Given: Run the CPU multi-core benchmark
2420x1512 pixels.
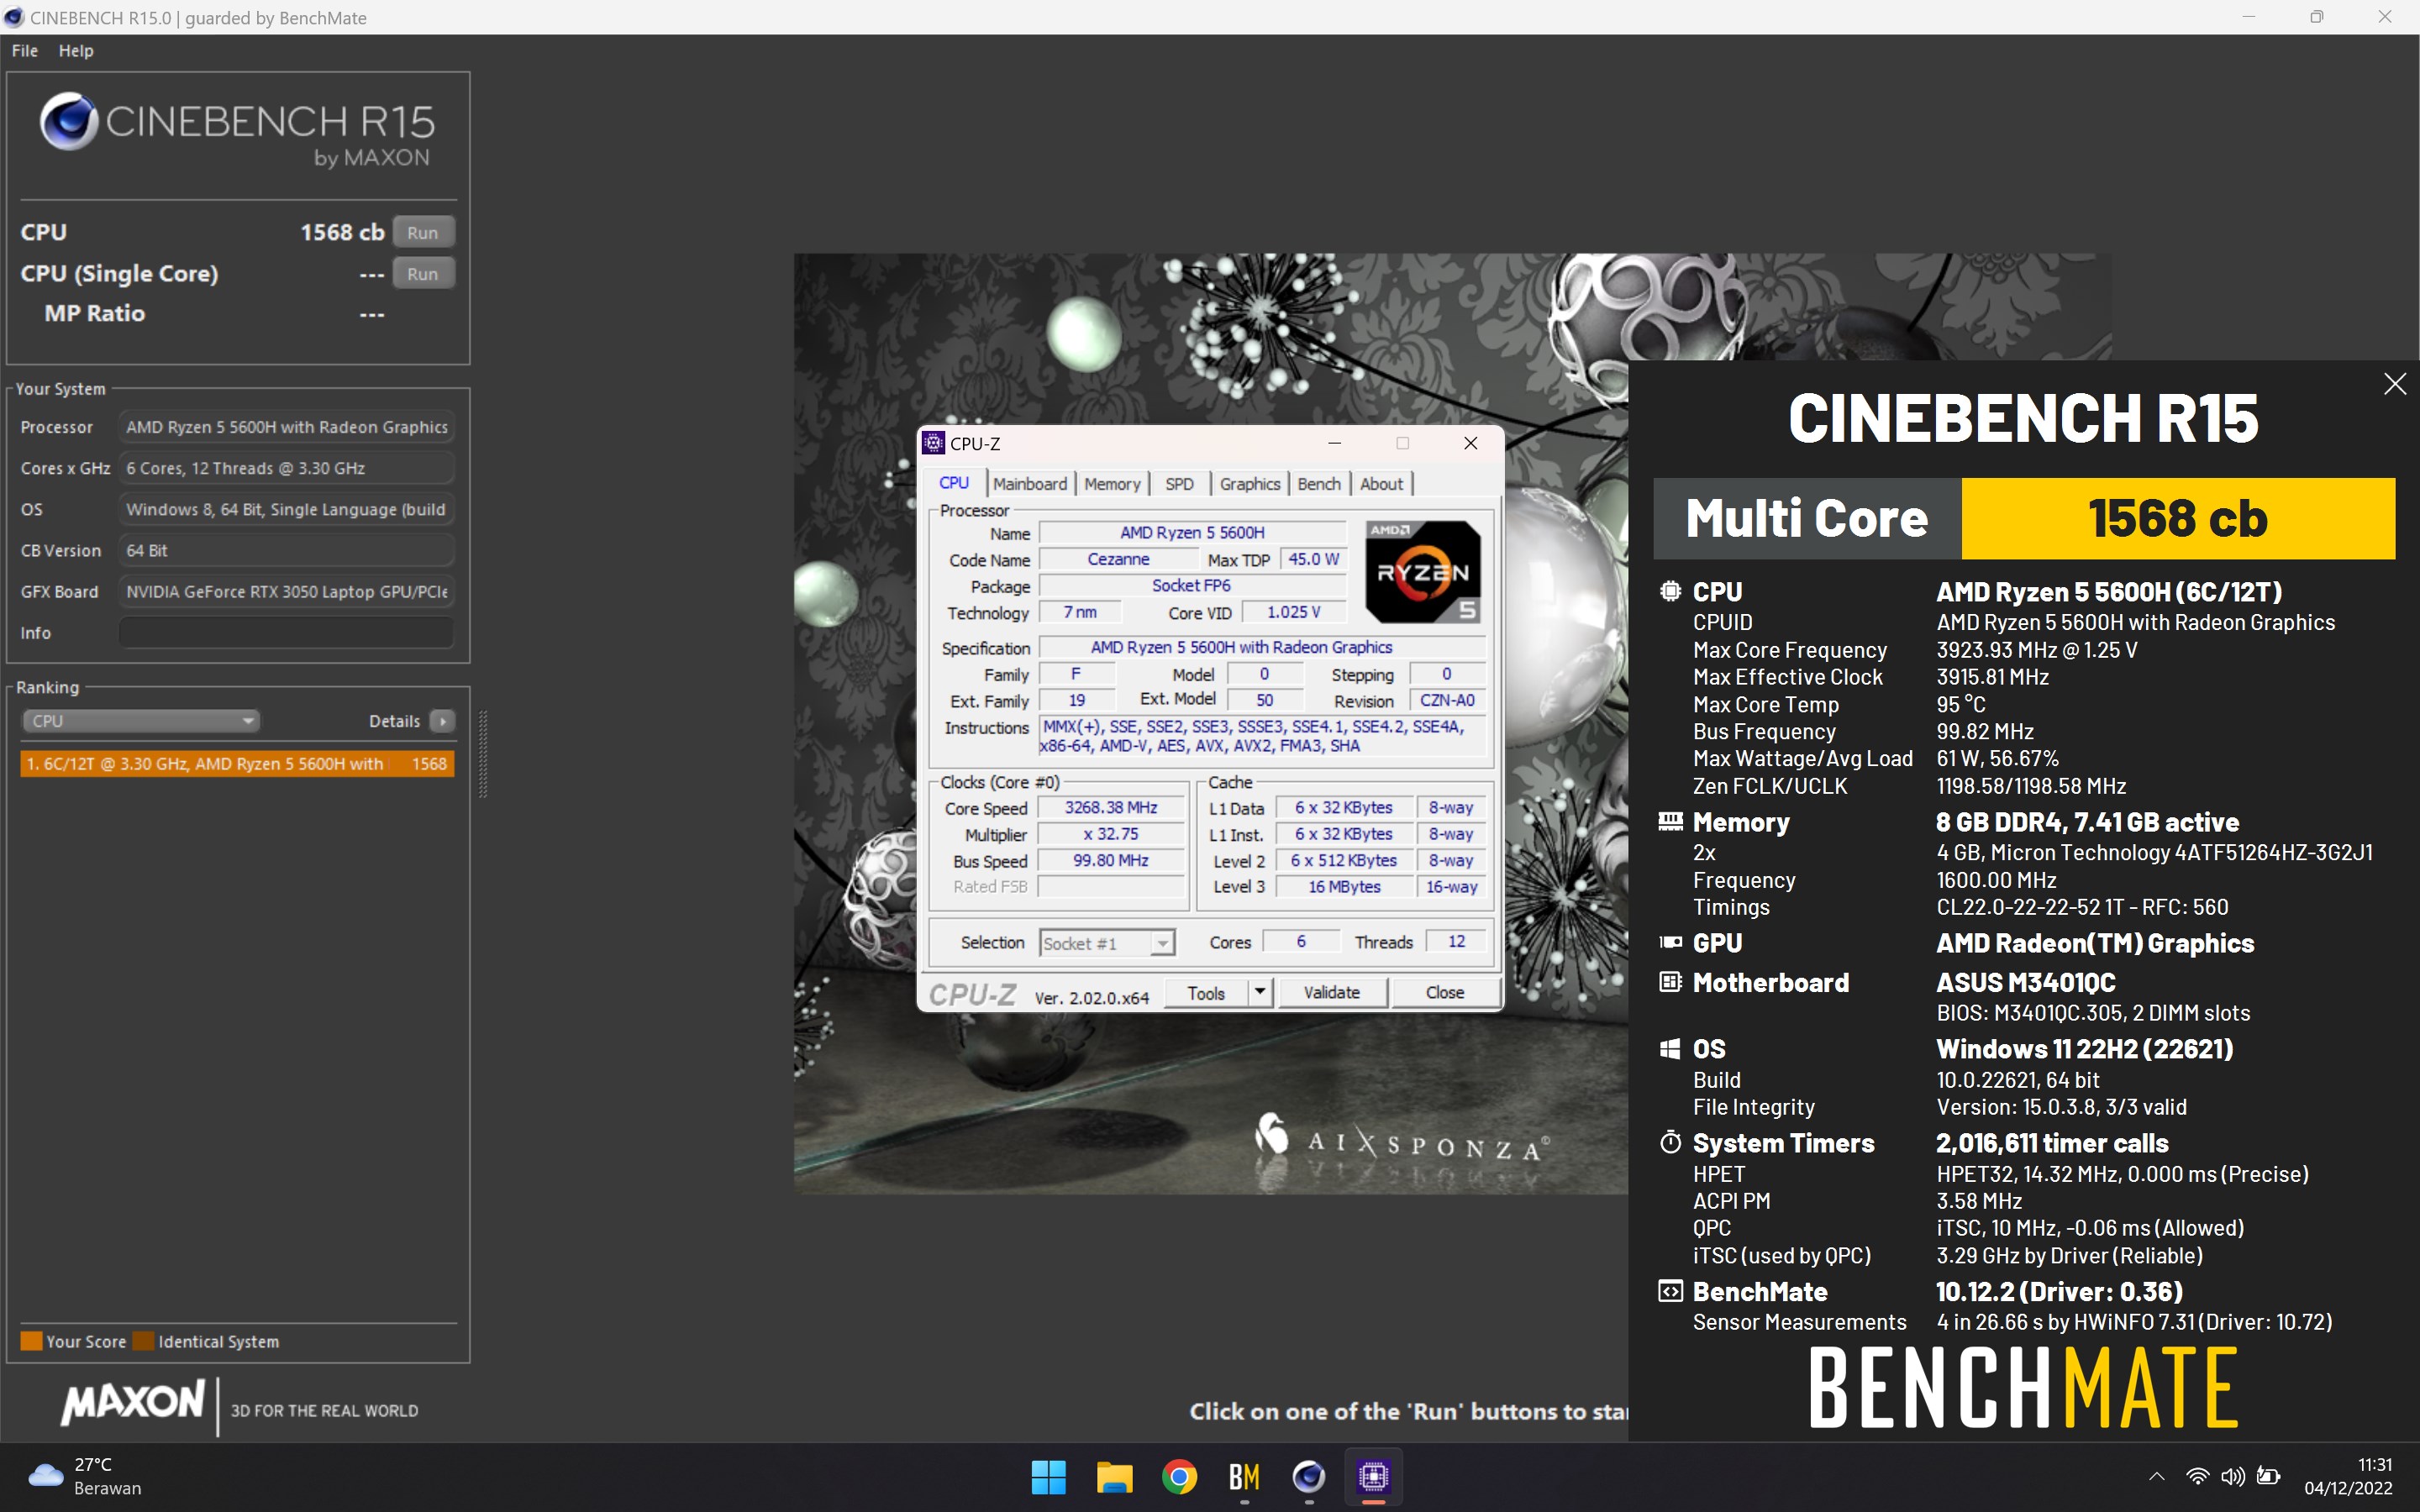Looking at the screenshot, I should 423,232.
